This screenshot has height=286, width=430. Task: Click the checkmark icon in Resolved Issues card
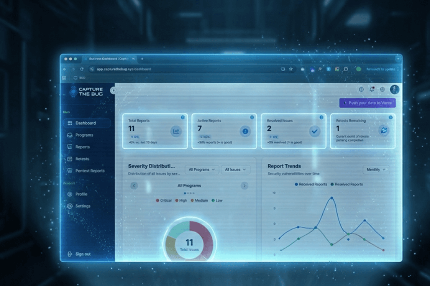pyautogui.click(x=315, y=131)
